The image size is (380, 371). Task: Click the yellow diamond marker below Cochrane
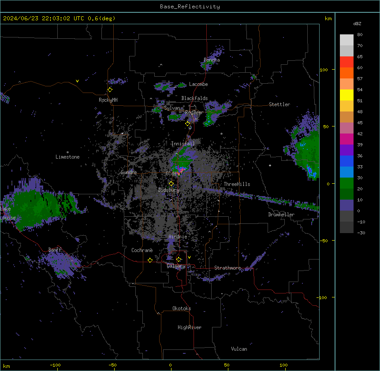pyautogui.click(x=150, y=260)
